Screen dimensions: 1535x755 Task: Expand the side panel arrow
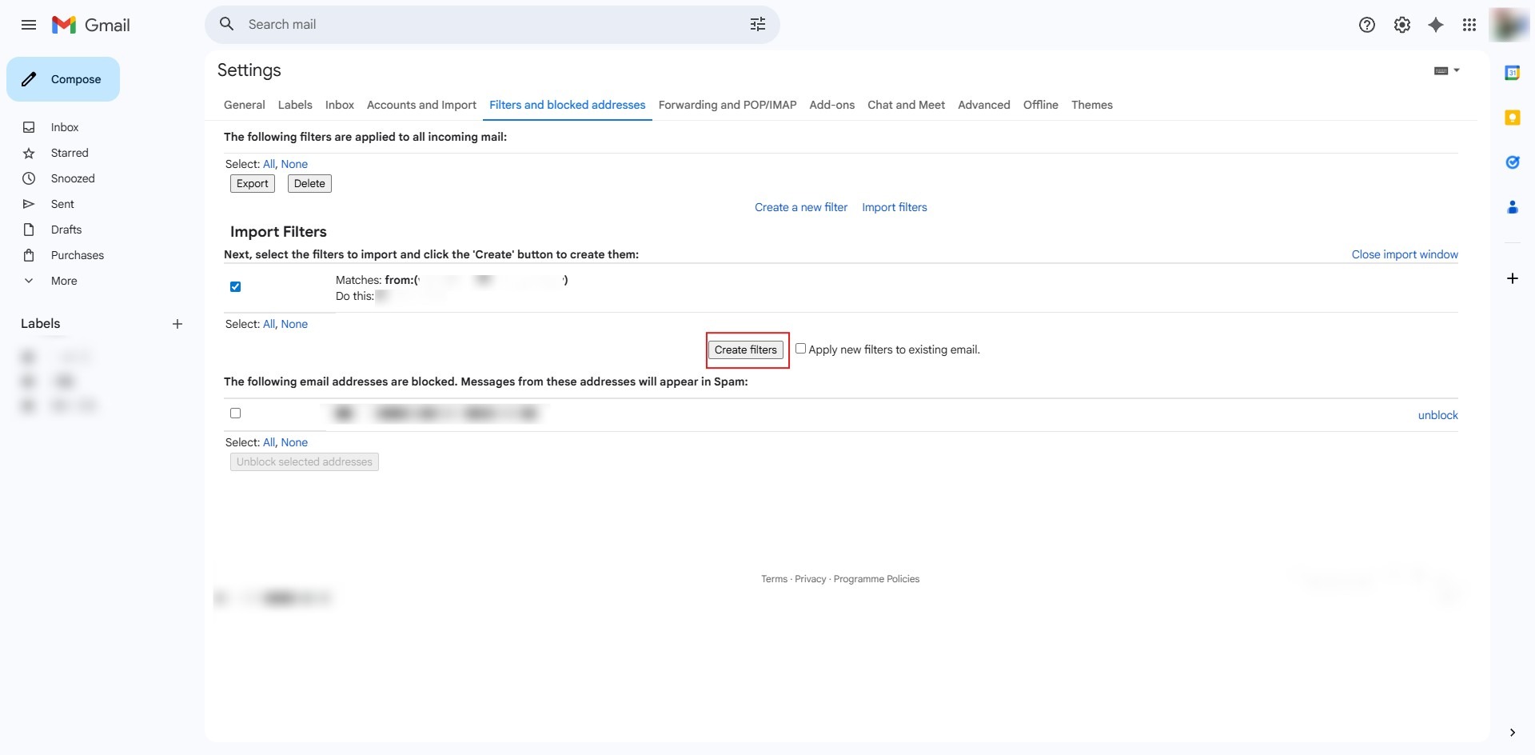(x=1512, y=733)
